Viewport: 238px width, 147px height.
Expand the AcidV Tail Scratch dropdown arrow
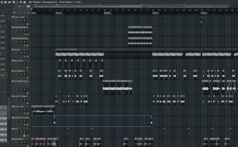pyautogui.click(x=25, y=125)
